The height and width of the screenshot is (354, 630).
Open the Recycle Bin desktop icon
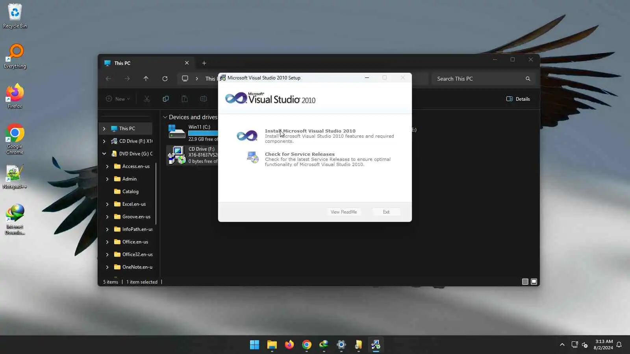(x=15, y=16)
